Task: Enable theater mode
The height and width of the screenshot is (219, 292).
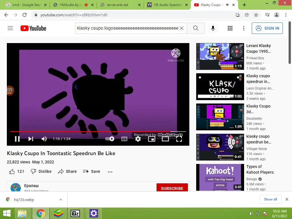Action: [165, 139]
